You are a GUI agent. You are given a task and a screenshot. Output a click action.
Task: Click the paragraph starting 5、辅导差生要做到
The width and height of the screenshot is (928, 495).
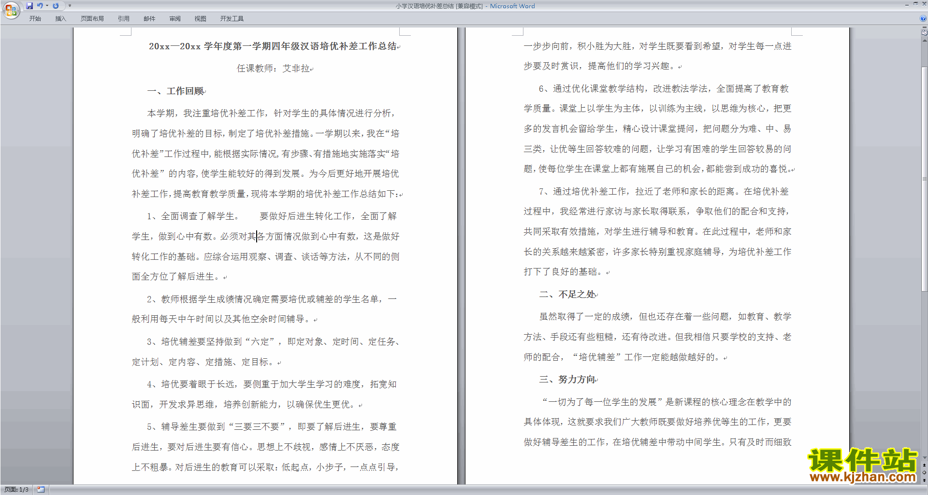tap(266, 447)
